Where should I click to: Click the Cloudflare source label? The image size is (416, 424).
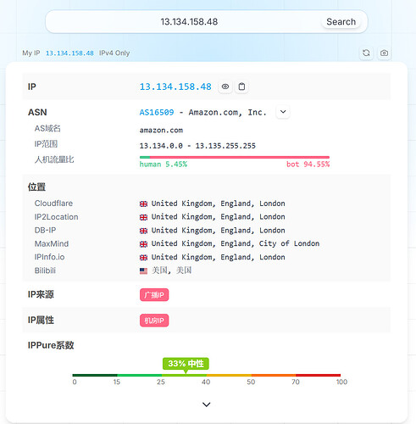click(53, 204)
